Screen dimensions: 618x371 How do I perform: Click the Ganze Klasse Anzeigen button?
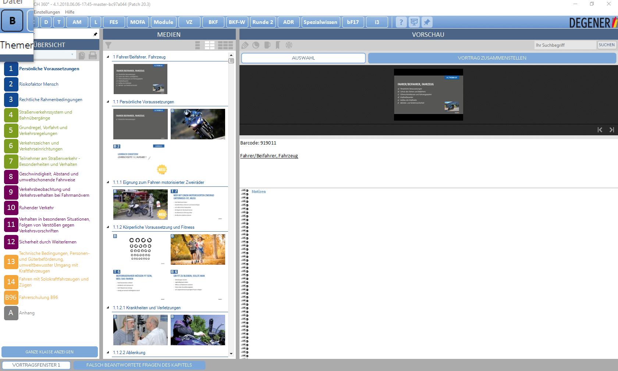point(50,352)
